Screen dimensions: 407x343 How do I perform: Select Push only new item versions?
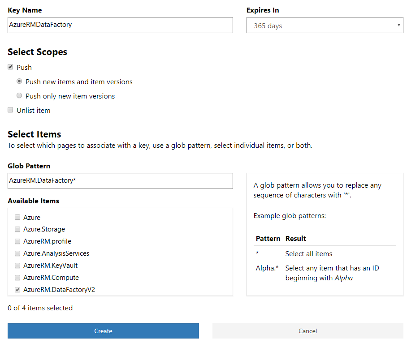point(19,96)
